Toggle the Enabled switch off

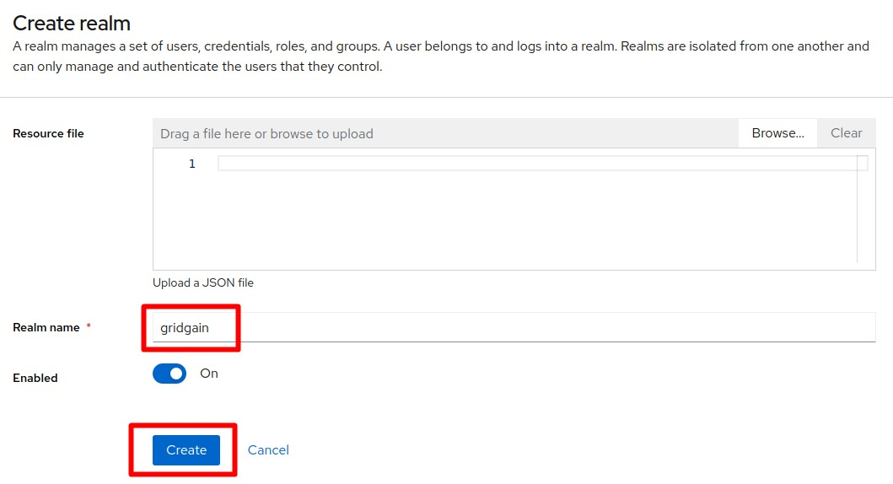(x=169, y=374)
